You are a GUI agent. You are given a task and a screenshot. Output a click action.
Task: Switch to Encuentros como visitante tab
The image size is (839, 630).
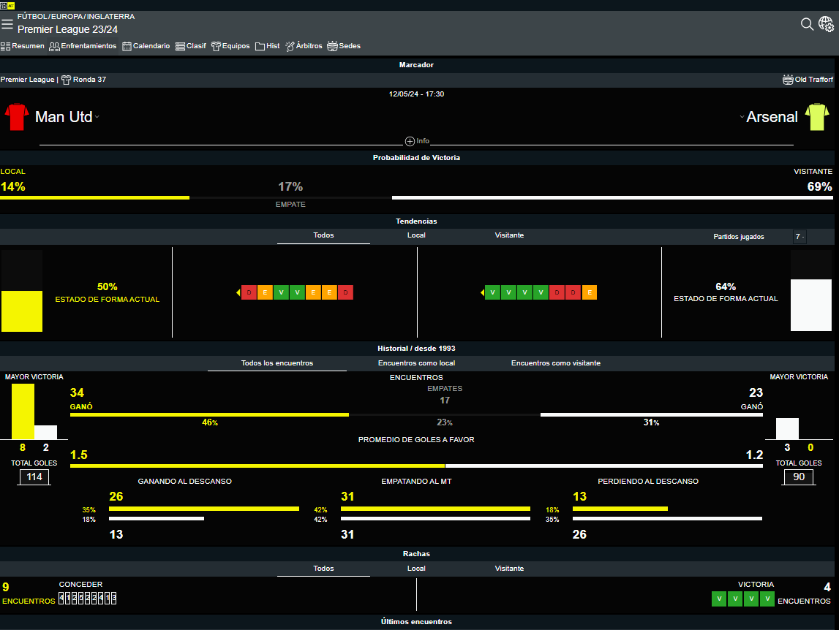(x=556, y=363)
